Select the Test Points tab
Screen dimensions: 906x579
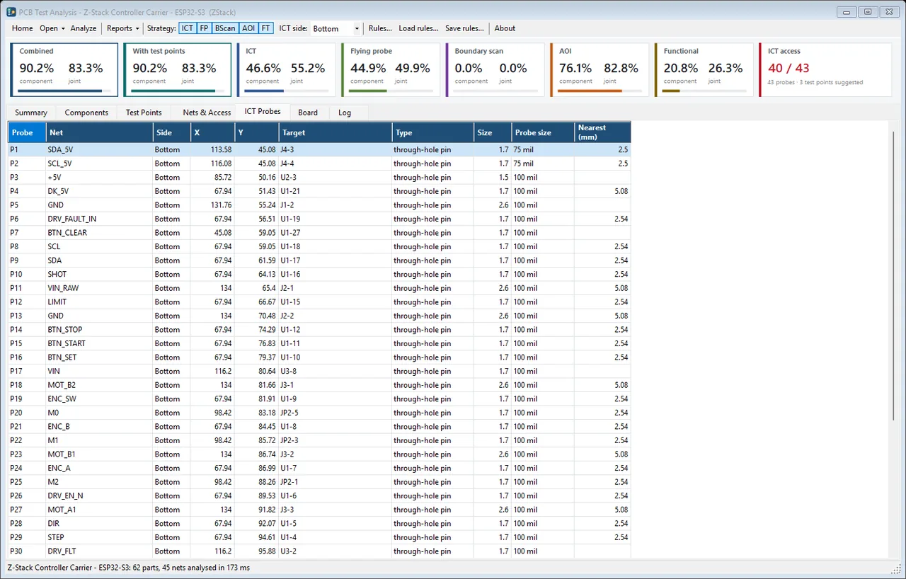(x=144, y=113)
